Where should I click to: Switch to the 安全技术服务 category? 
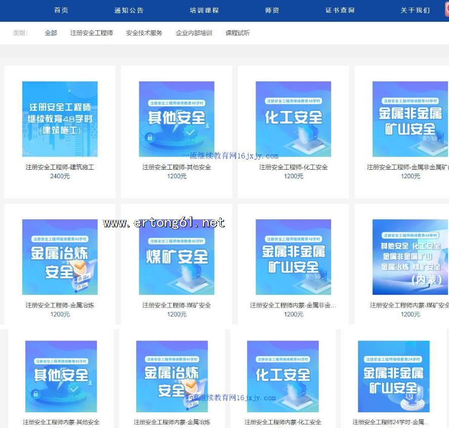click(x=144, y=33)
